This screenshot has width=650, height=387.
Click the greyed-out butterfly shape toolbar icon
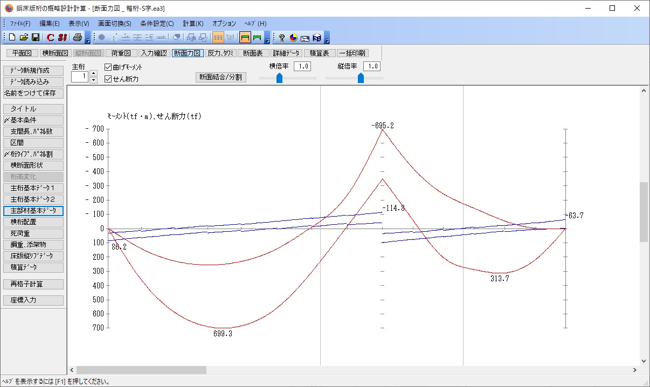tap(231, 38)
